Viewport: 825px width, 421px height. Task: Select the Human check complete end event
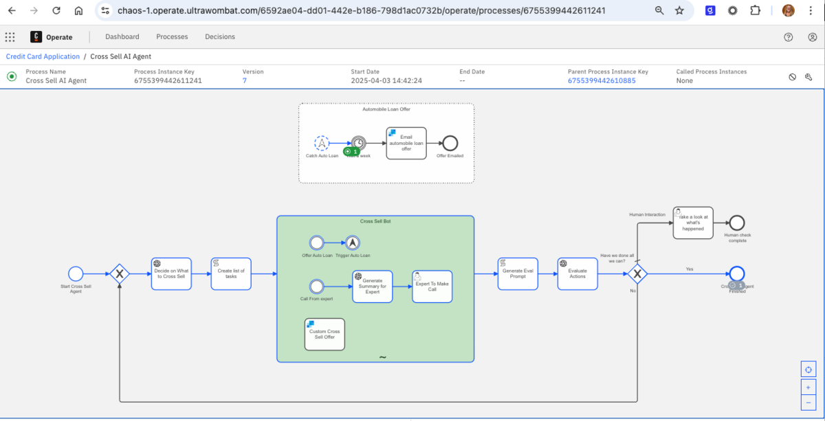pos(737,223)
